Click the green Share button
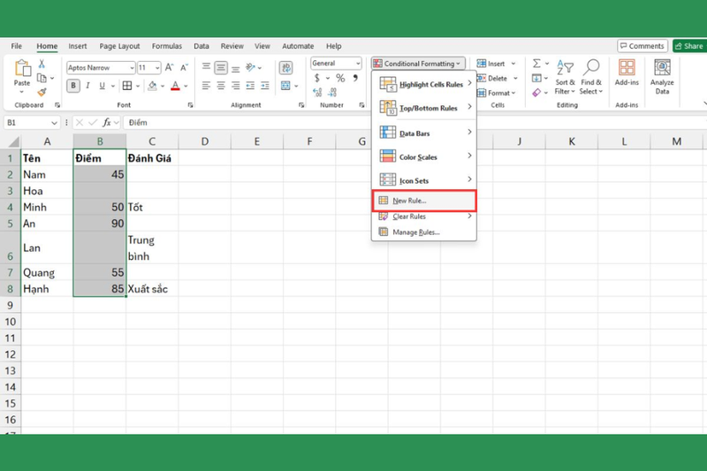This screenshot has height=471, width=707. click(689, 46)
